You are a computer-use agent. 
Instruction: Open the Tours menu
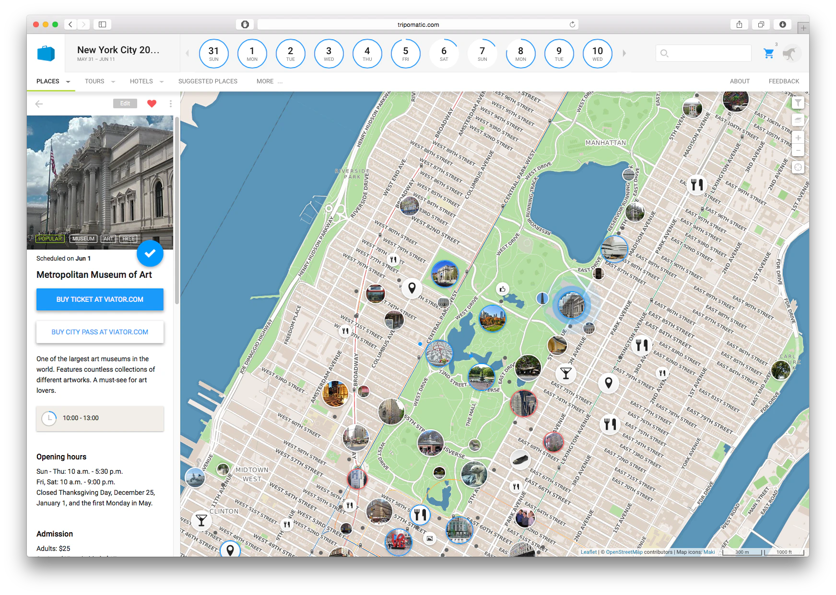click(x=94, y=81)
